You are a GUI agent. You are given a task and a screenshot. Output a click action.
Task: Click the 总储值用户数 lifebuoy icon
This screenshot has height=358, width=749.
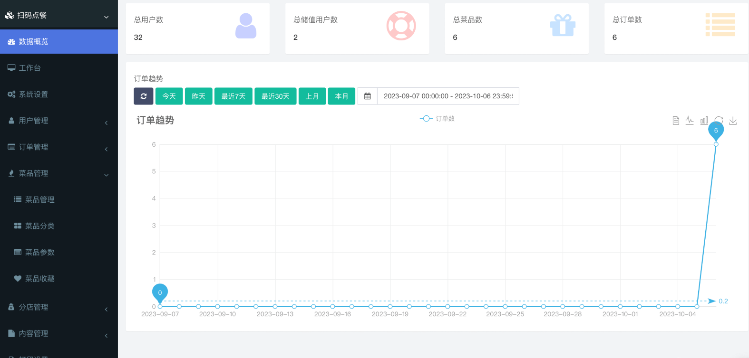pyautogui.click(x=401, y=26)
